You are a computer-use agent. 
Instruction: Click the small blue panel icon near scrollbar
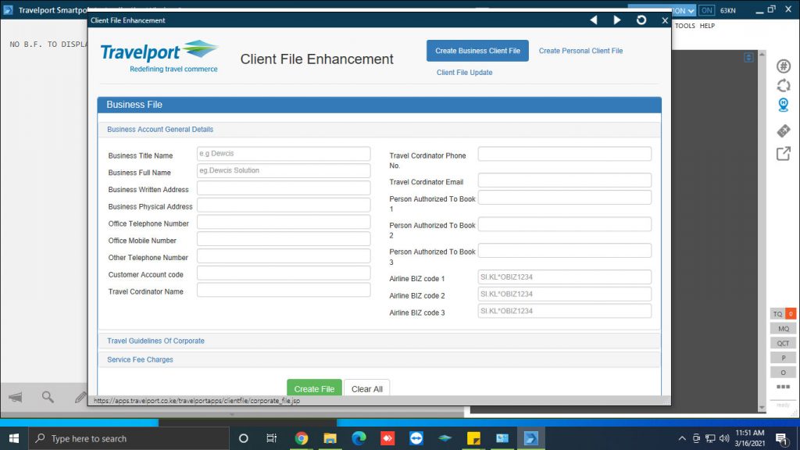[x=748, y=58]
